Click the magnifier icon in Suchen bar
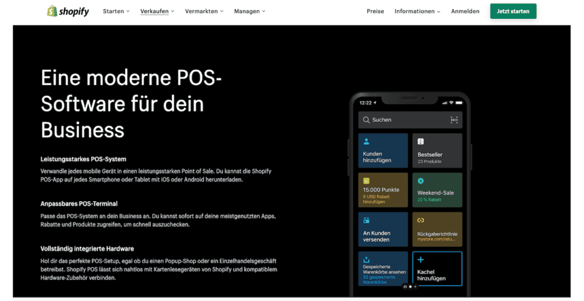Screen dimensions: 584x301 point(366,120)
